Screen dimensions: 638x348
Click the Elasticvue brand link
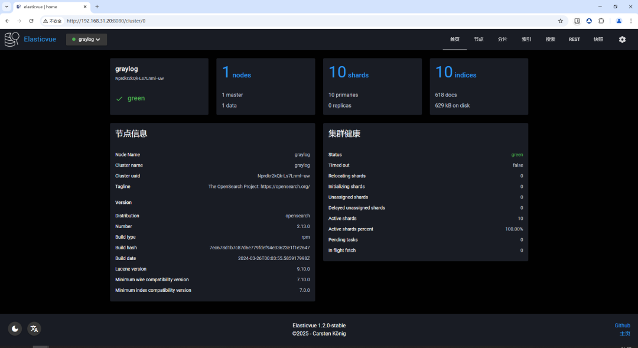40,40
